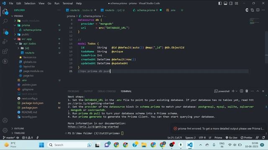Toggle Primary Side Bar layout button
This screenshot has height=150, width=268.
tap(220, 3)
